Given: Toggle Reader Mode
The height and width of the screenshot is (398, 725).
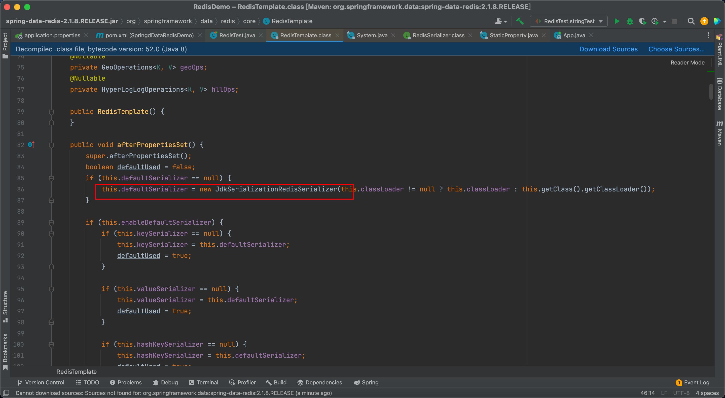Looking at the screenshot, I should coord(687,63).
